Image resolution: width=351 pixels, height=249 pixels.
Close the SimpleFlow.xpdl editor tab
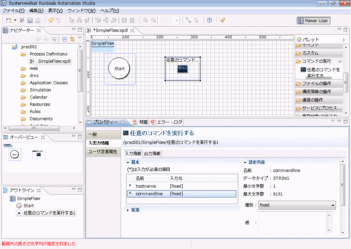pos(132,30)
